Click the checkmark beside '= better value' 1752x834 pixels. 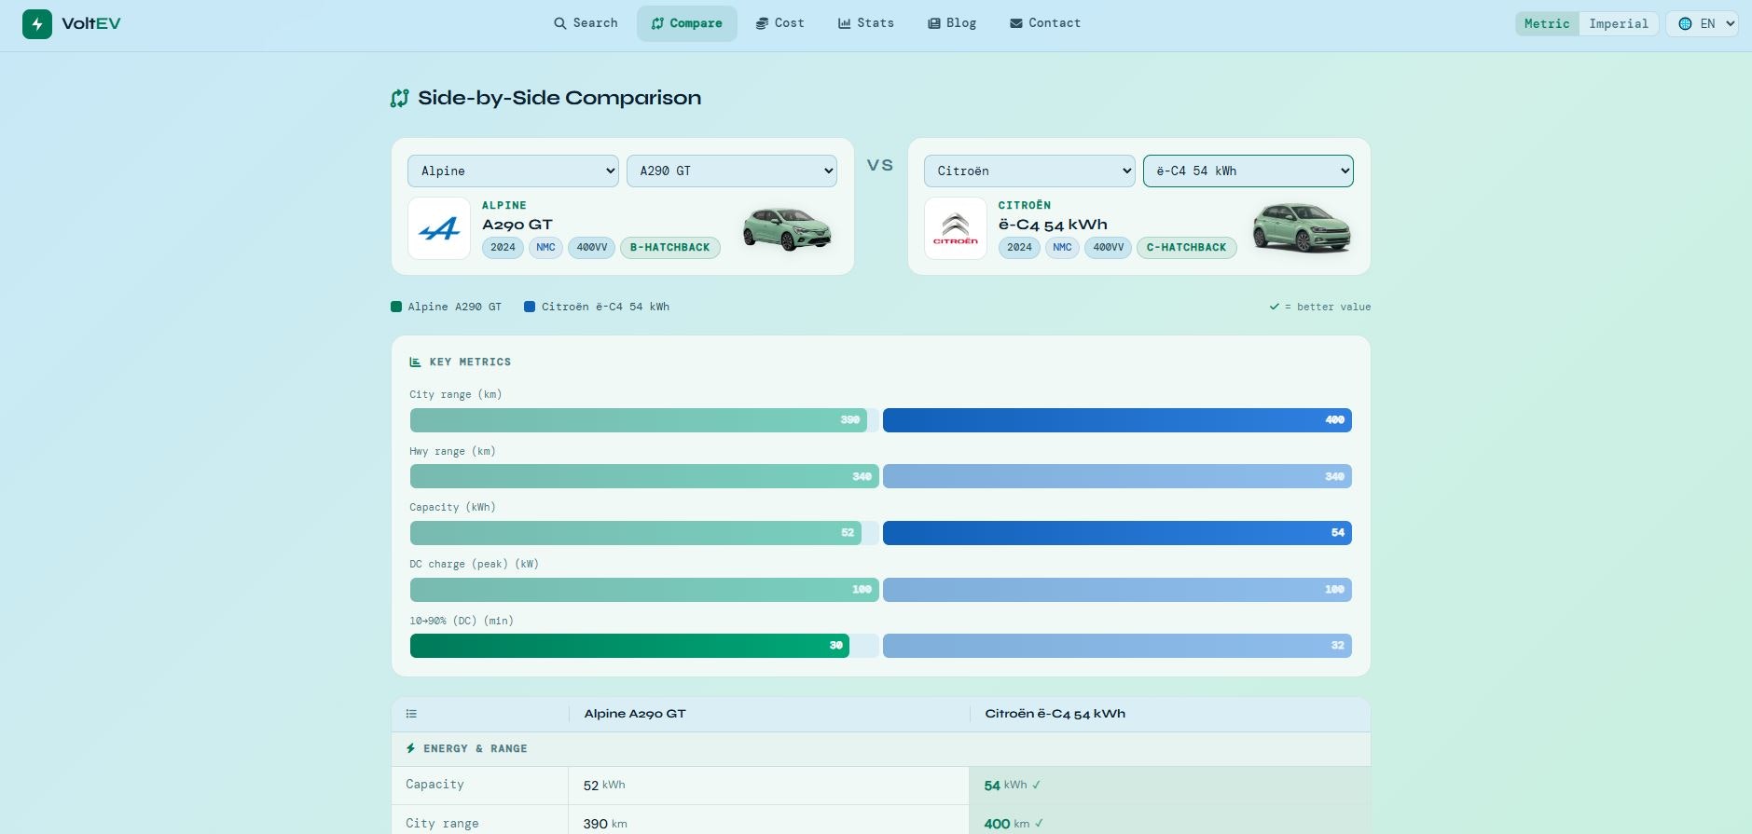(1274, 307)
